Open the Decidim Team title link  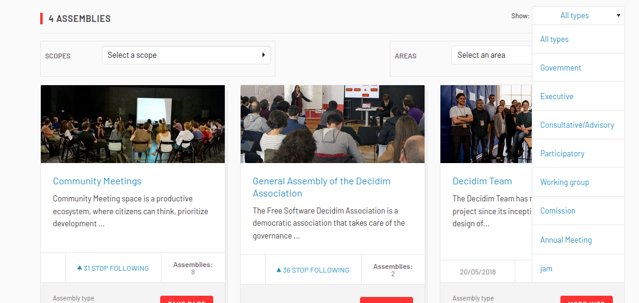(482, 181)
